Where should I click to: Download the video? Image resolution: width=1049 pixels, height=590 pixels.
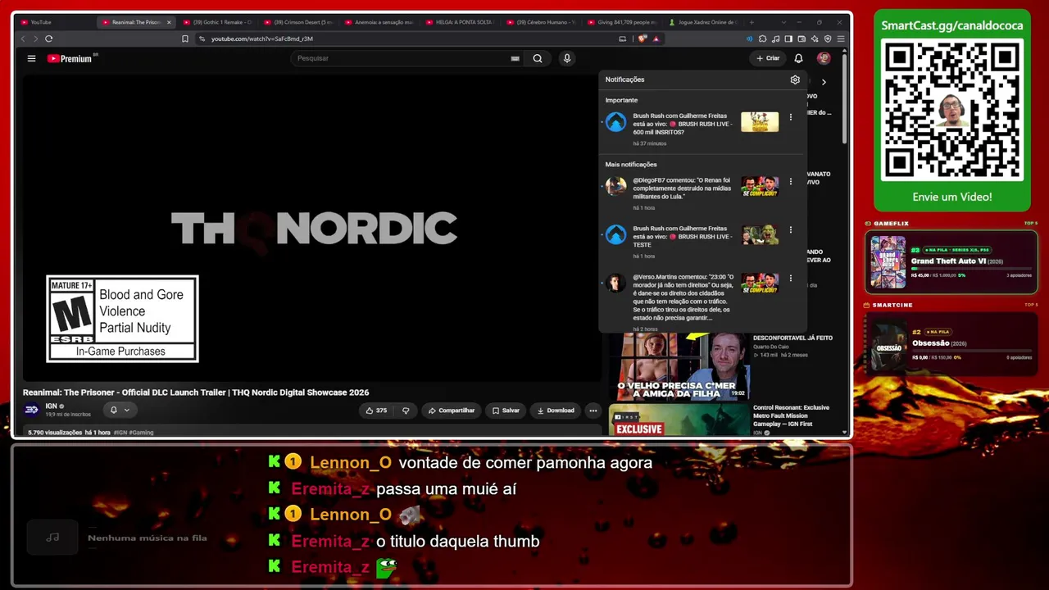coord(556,411)
